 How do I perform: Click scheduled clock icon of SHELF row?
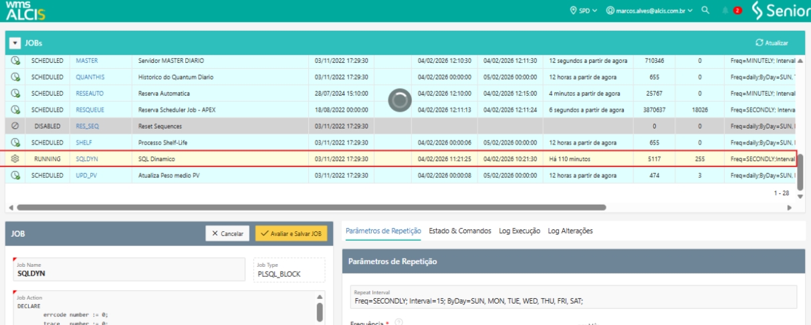click(15, 142)
